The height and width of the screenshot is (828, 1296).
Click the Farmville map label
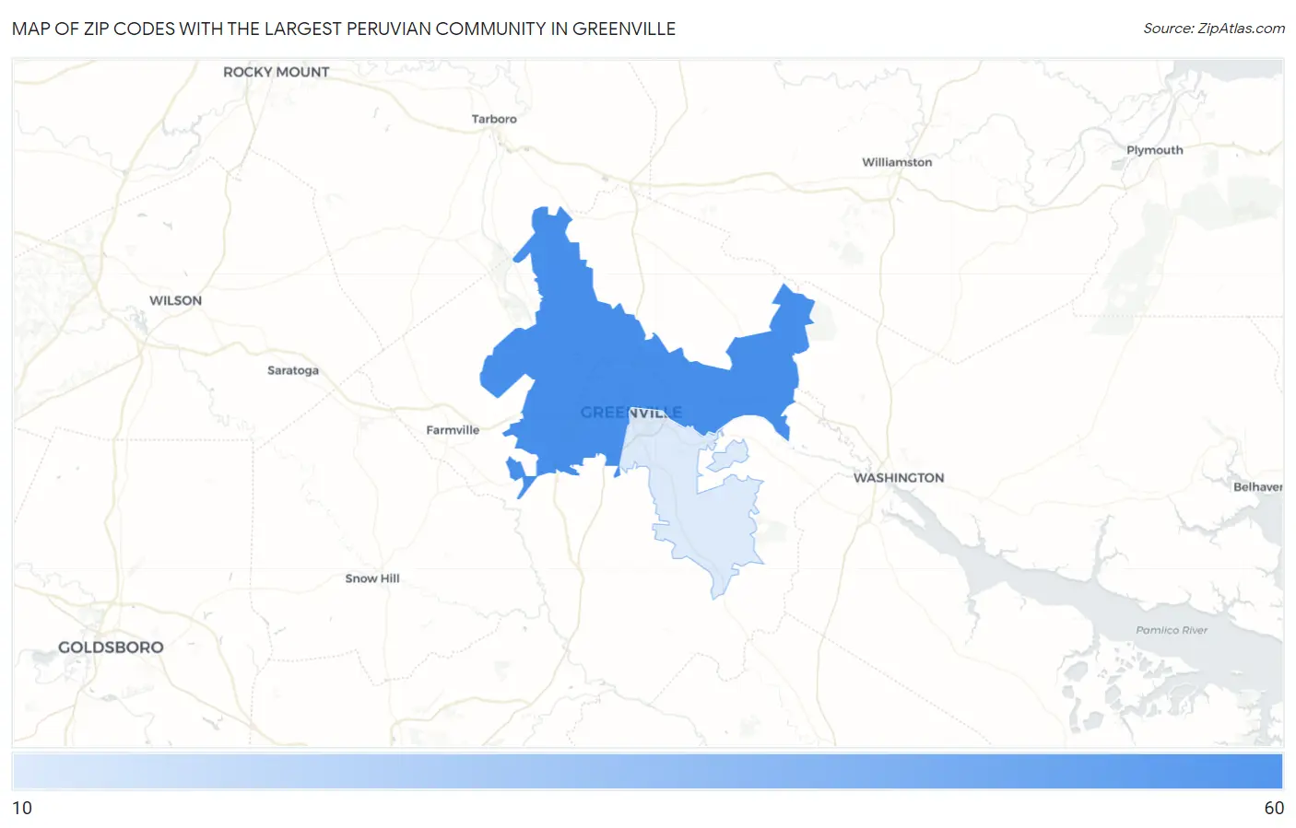[453, 430]
